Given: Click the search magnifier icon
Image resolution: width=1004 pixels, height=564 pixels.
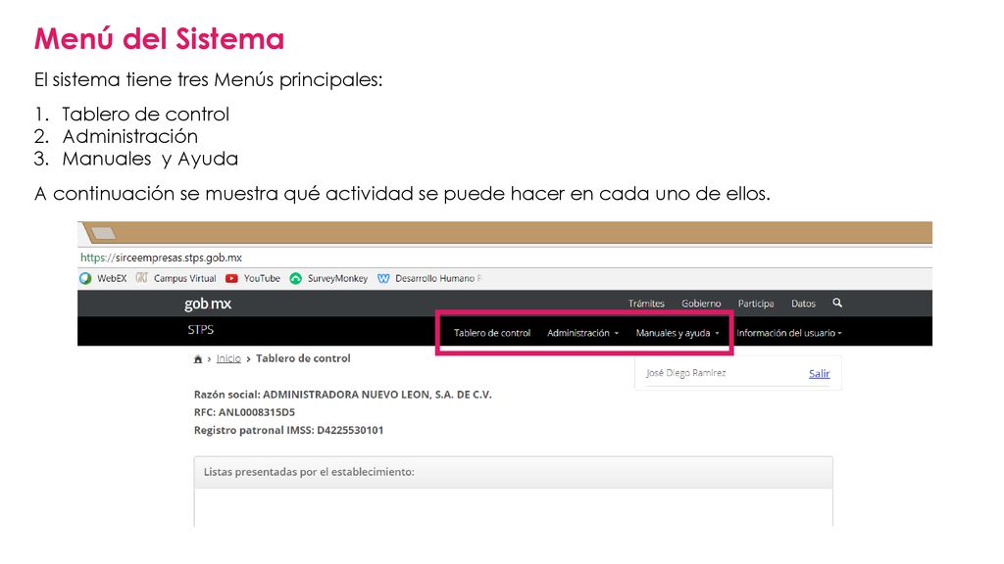Looking at the screenshot, I should pos(837,303).
